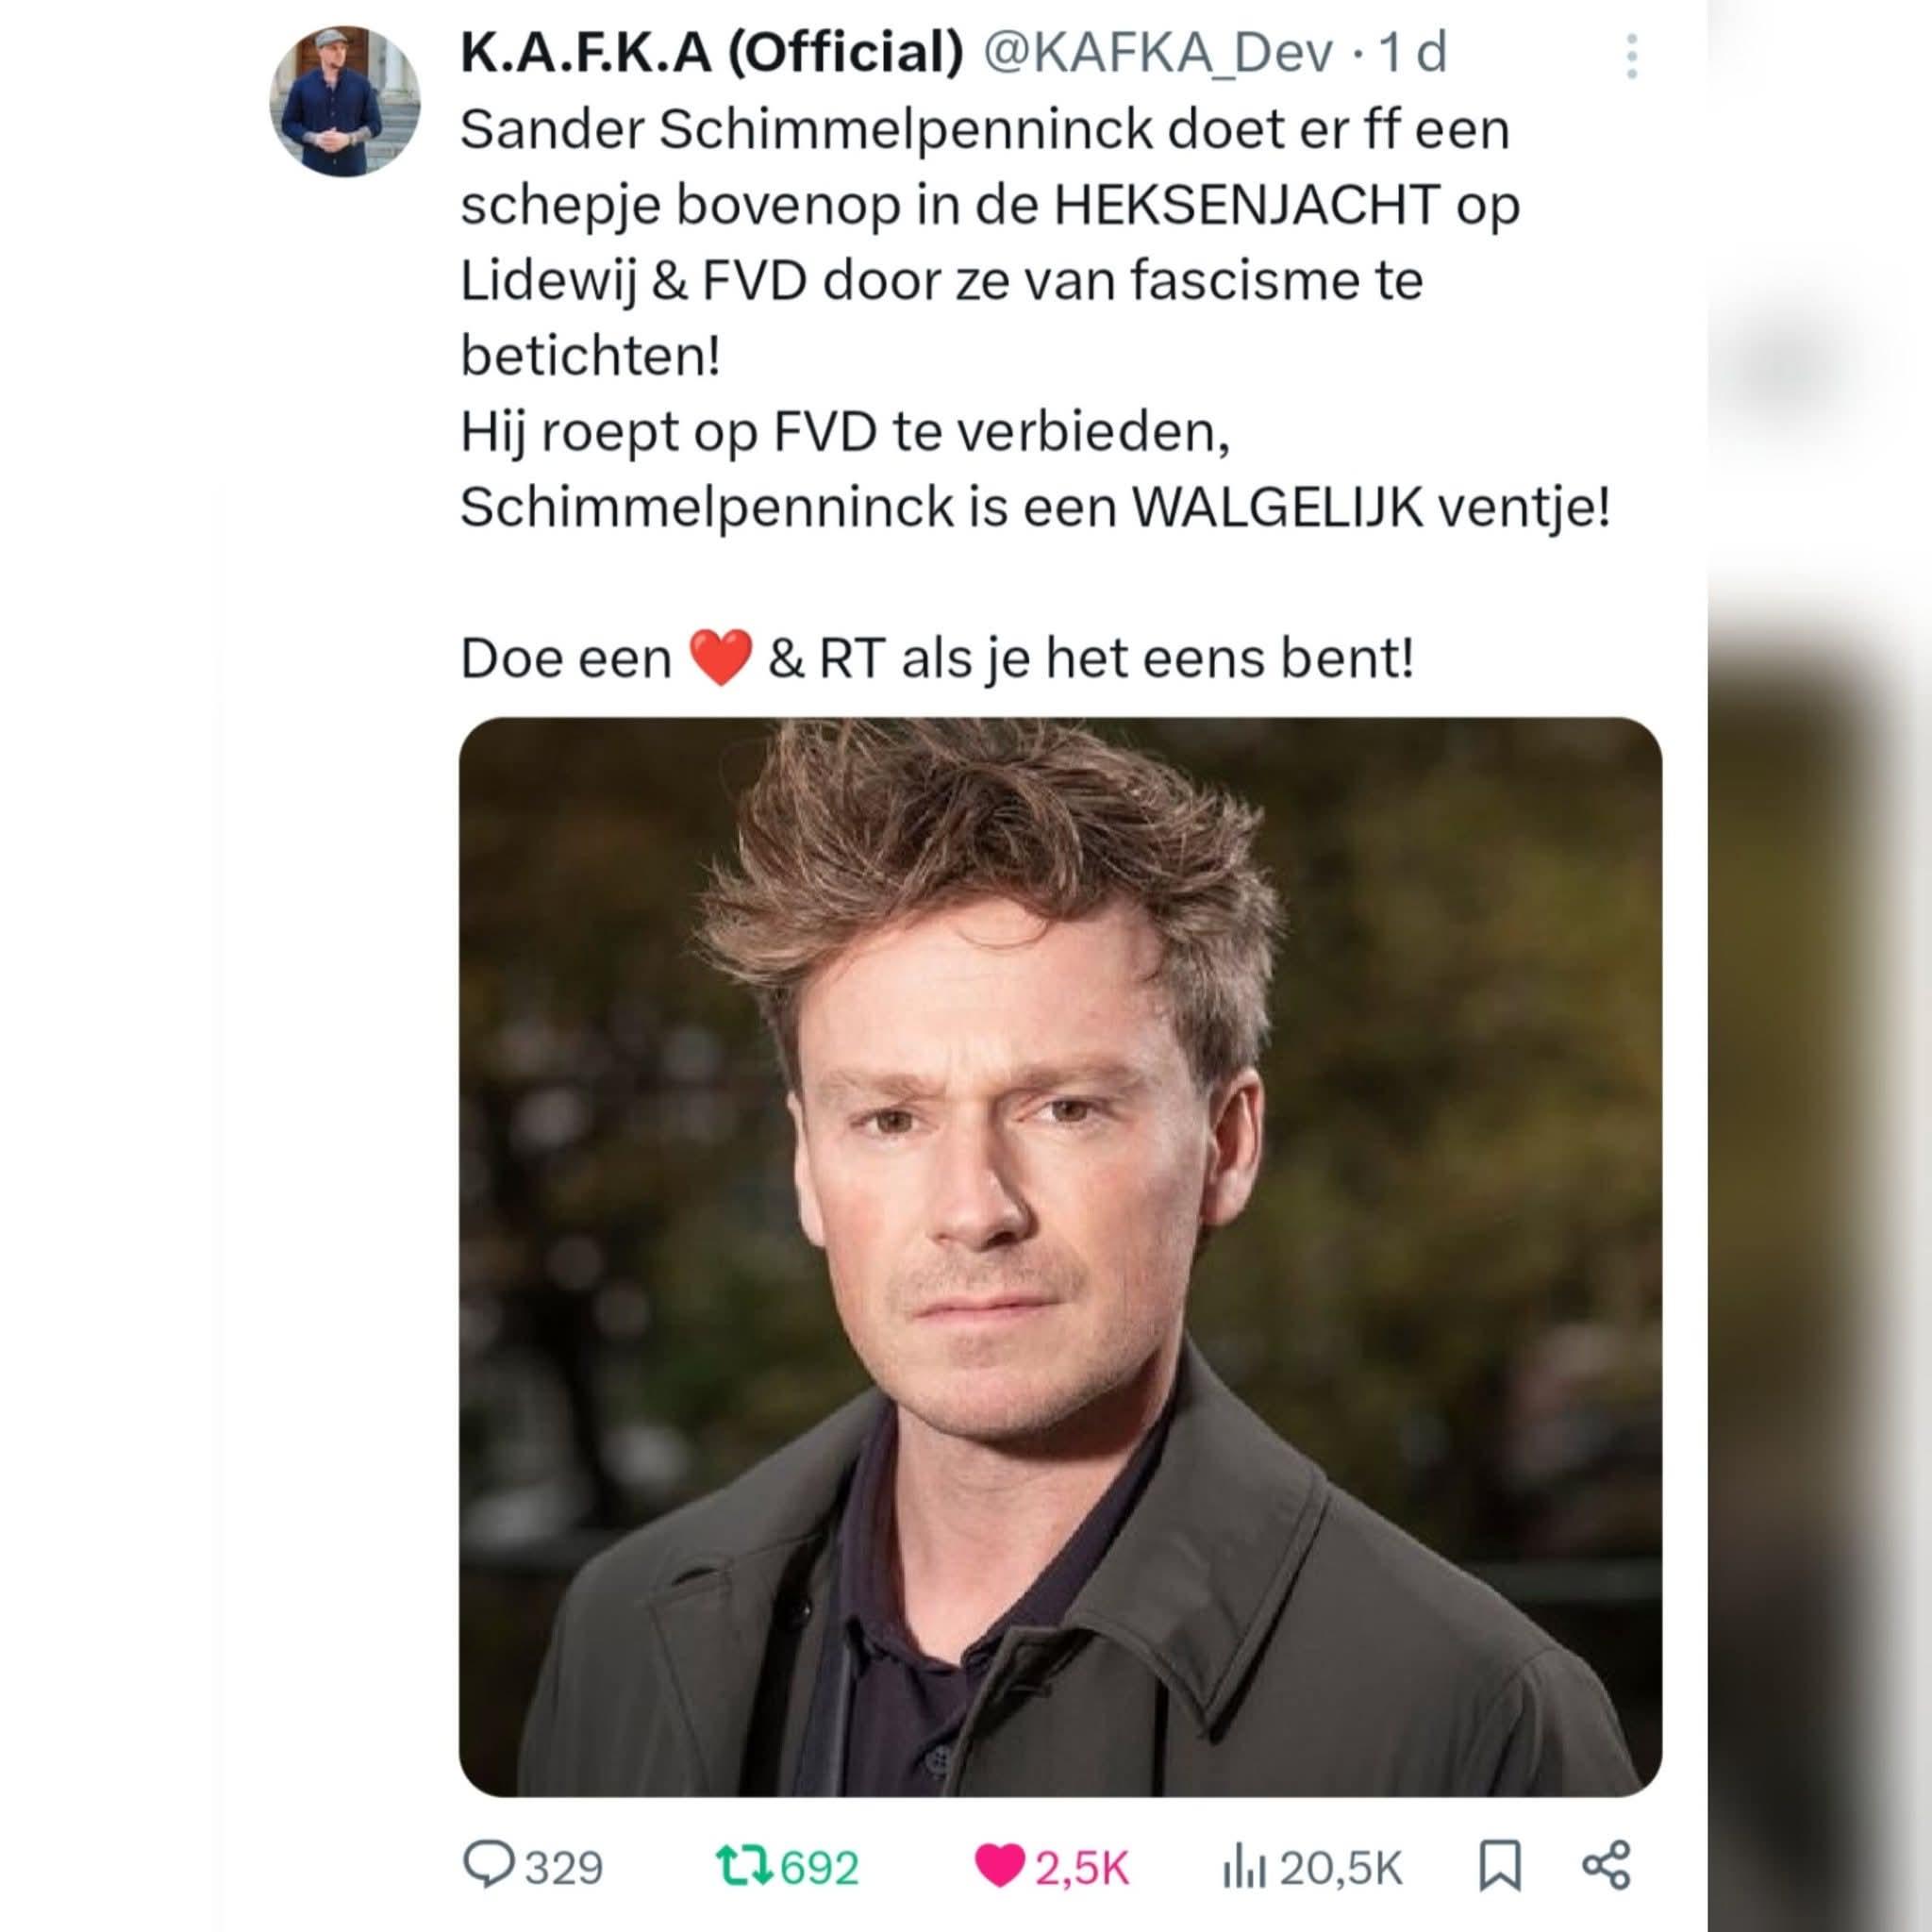Click the 692 retweet count

[820, 1868]
